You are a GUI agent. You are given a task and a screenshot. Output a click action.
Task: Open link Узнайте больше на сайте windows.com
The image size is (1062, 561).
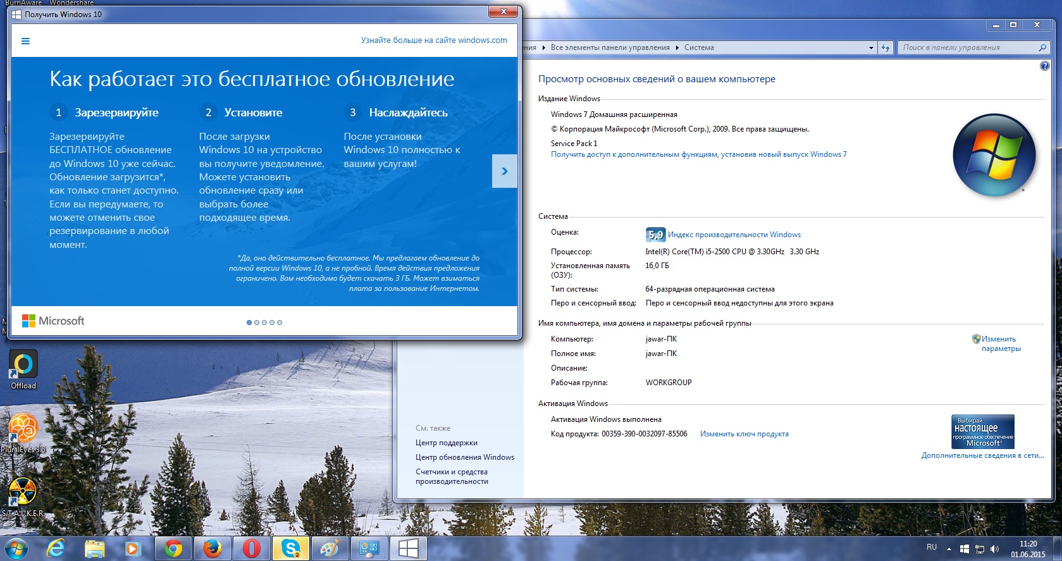[x=434, y=40]
